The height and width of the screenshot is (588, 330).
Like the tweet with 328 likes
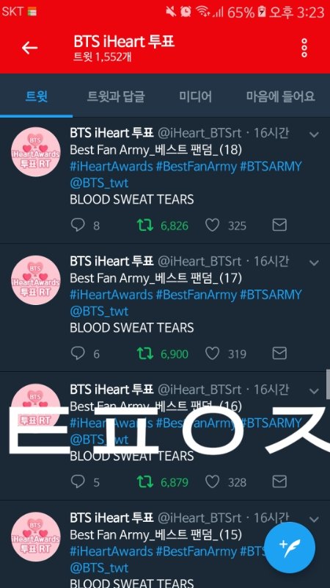point(212,481)
